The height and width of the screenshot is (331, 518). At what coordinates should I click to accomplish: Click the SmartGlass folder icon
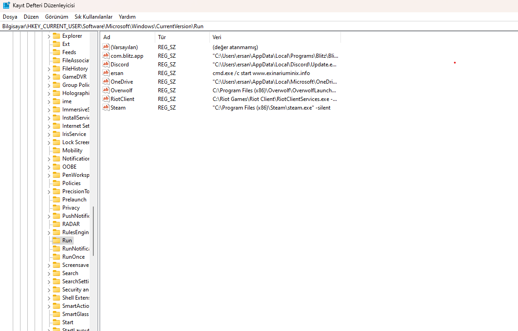[56, 314]
